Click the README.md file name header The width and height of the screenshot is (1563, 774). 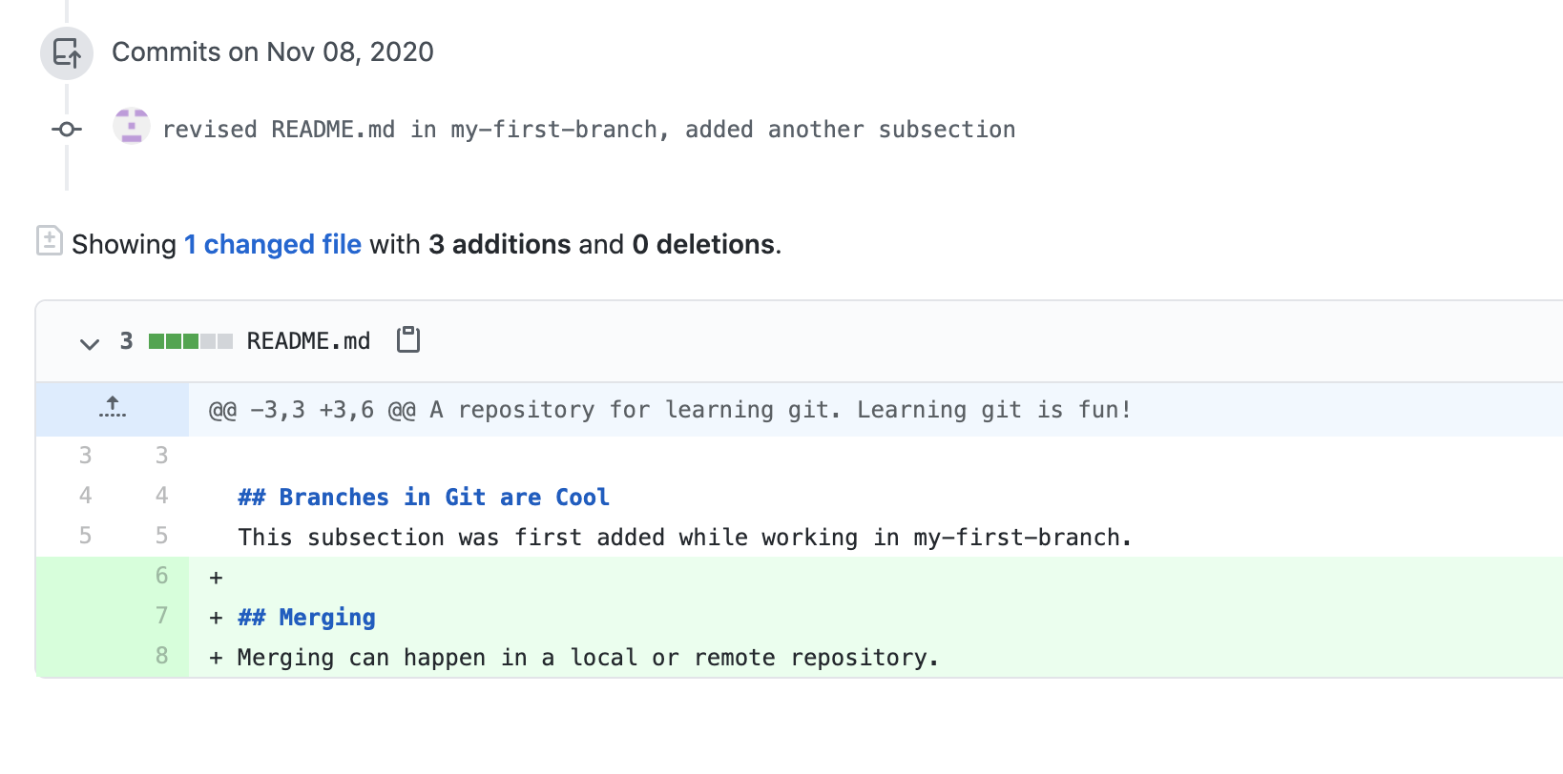tap(308, 341)
